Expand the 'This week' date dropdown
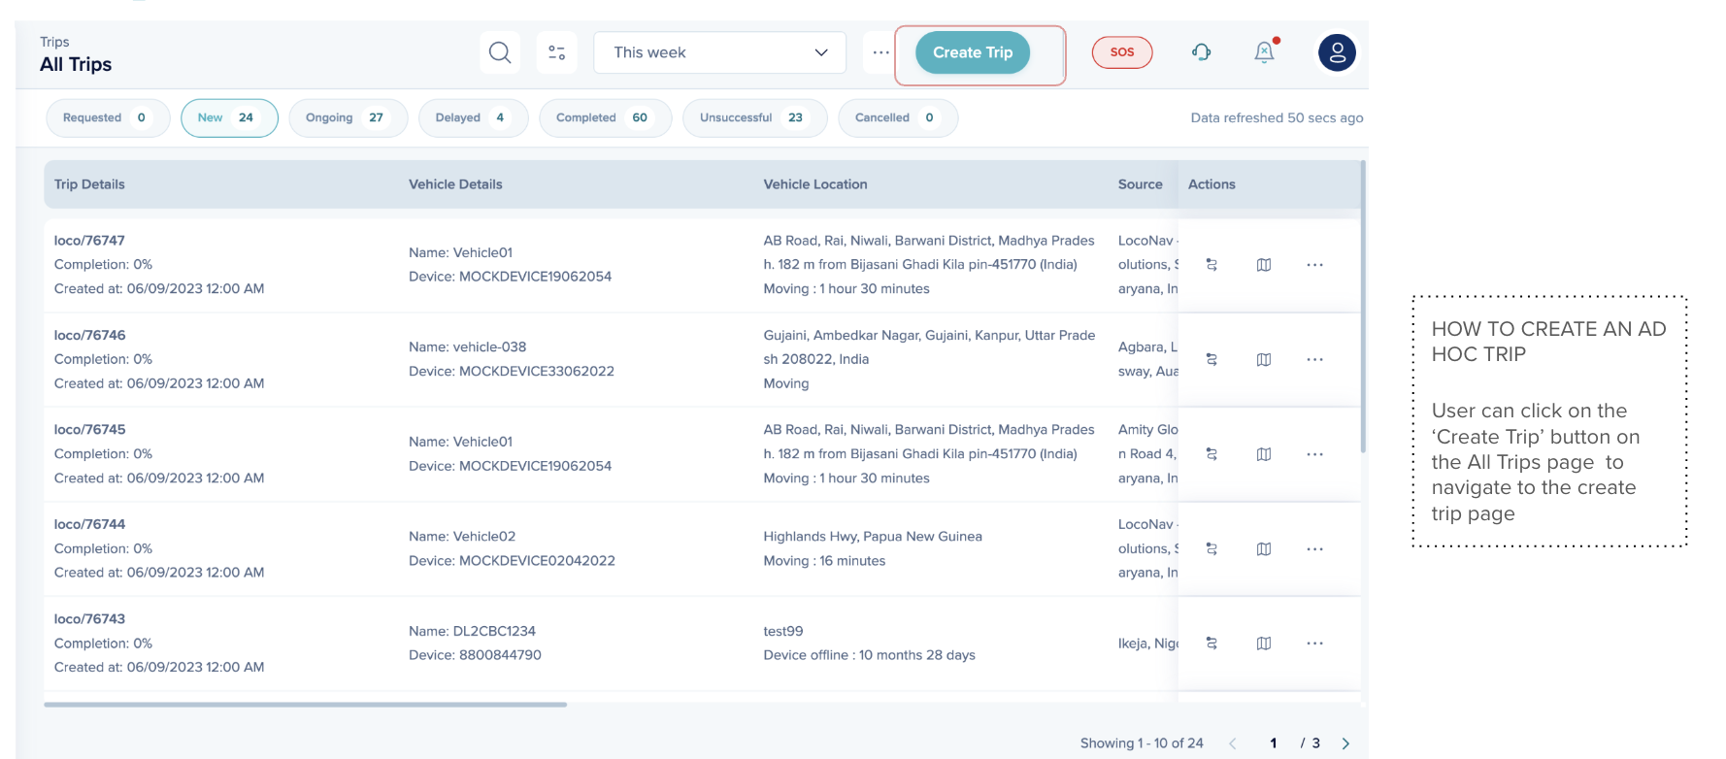Screen dimensions: 1726x759 coord(719,52)
